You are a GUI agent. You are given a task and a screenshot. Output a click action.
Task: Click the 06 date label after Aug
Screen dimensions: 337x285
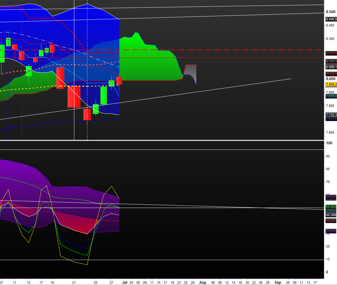click(213, 283)
